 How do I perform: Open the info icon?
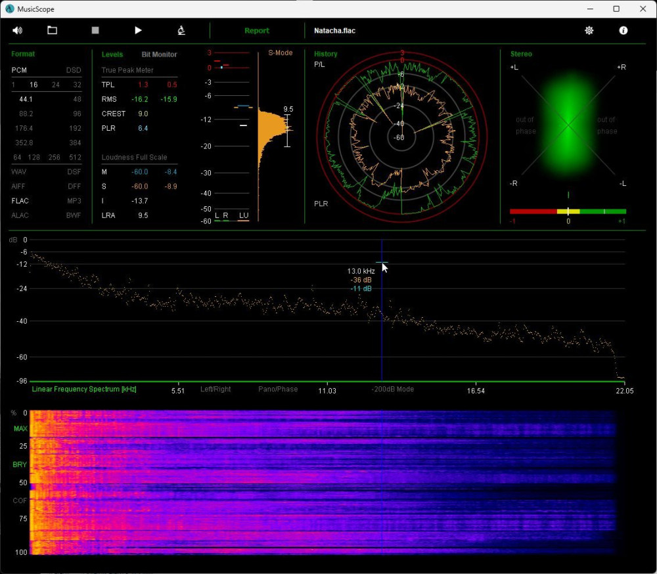(x=623, y=30)
